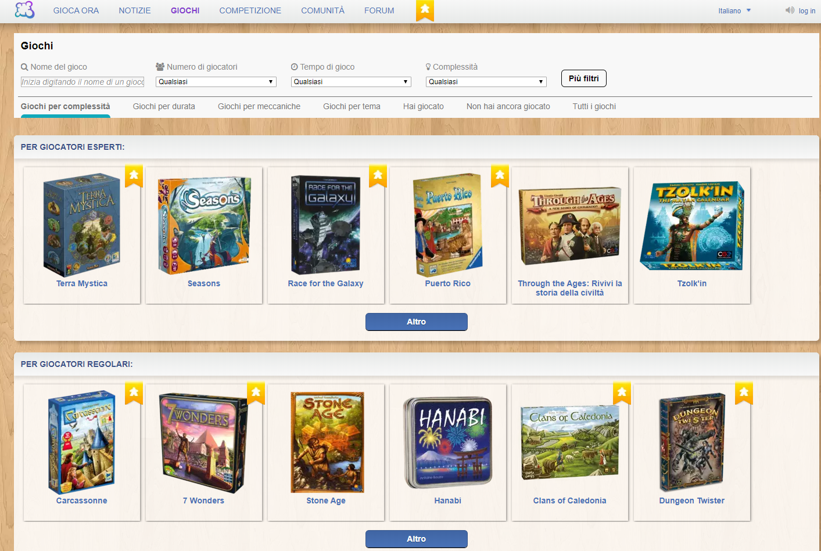This screenshot has height=551, width=821.
Task: Click the Board Game Arena logo icon
Action: click(24, 10)
